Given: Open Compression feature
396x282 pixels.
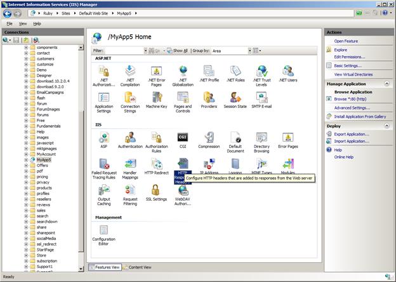Looking at the screenshot, I should (x=209, y=140).
